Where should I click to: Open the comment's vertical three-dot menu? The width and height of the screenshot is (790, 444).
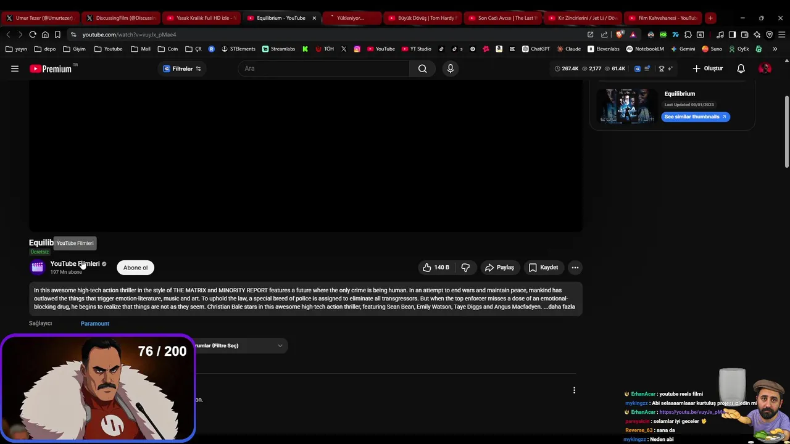point(574,390)
